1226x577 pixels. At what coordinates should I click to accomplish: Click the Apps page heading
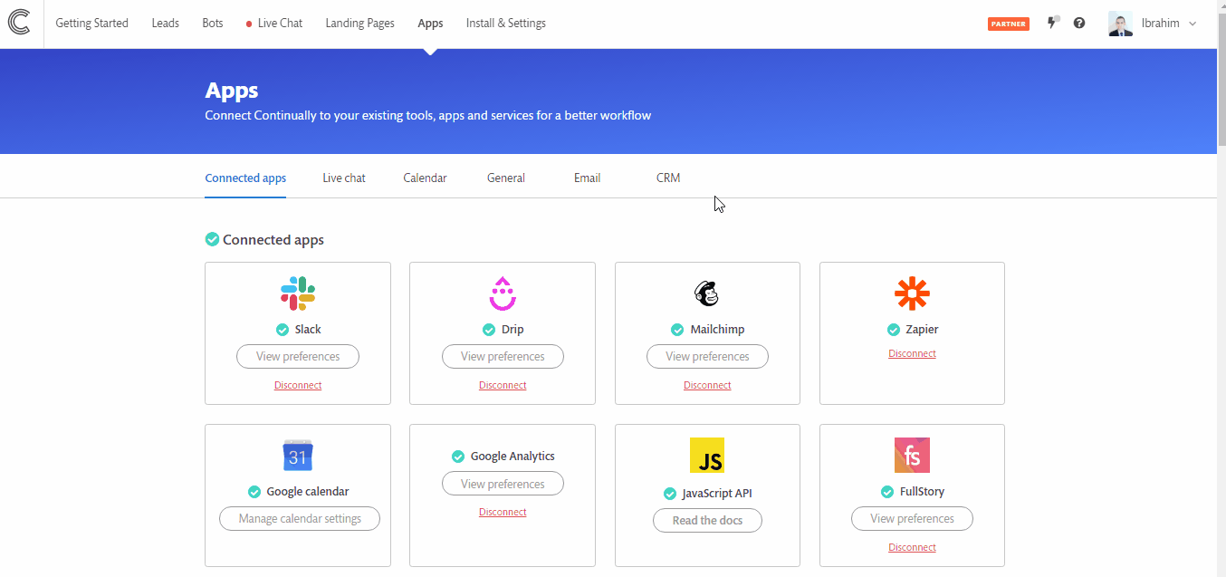pyautogui.click(x=232, y=91)
